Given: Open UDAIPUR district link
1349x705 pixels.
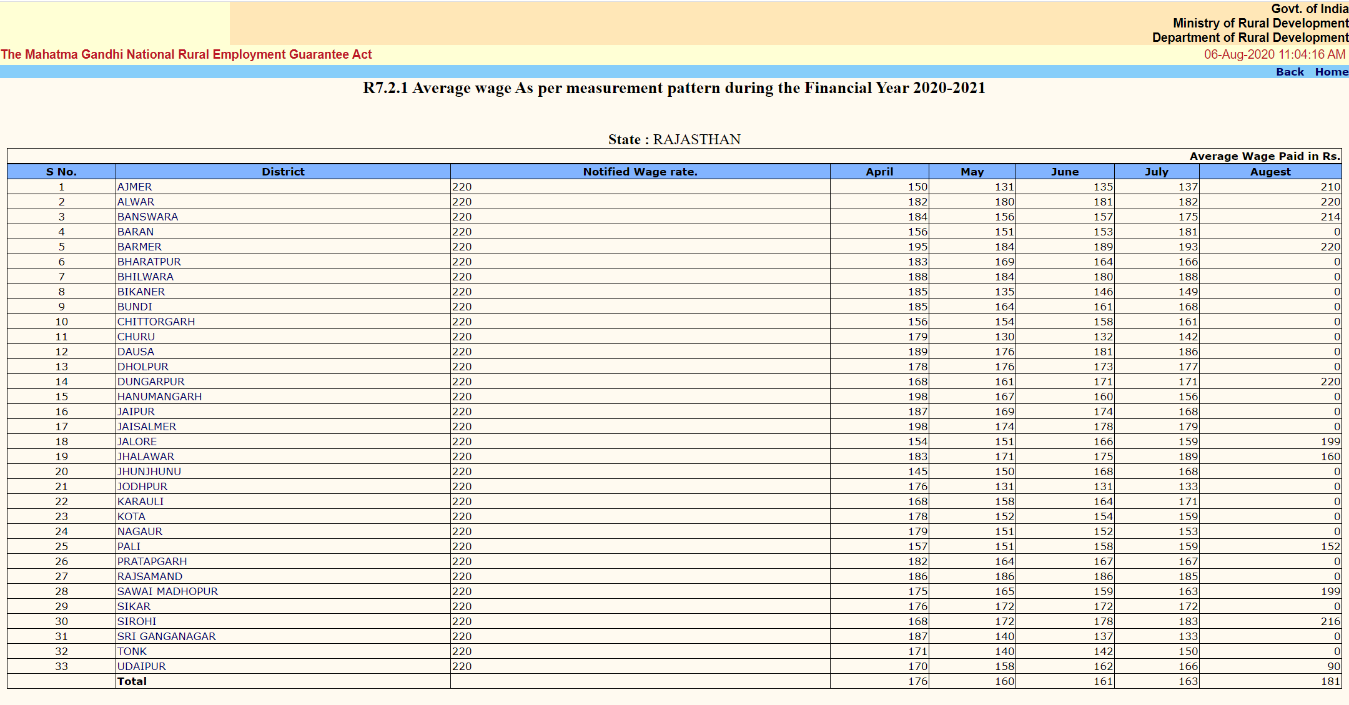Looking at the screenshot, I should [x=141, y=666].
